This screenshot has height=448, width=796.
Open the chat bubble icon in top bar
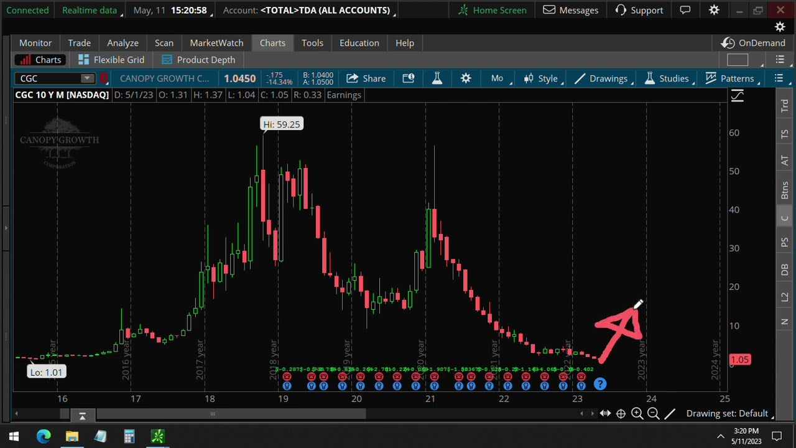coord(685,10)
